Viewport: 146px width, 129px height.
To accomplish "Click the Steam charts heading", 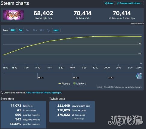I will tap(15, 3).
